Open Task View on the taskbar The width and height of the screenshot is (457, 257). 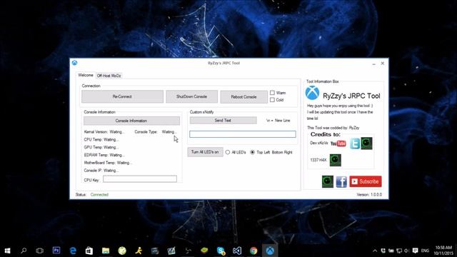[40, 251]
